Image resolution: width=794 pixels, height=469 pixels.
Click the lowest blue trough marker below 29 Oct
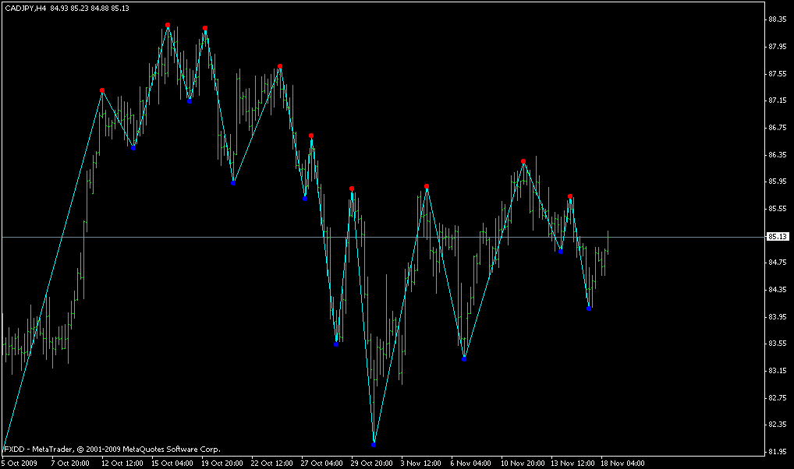pos(374,444)
